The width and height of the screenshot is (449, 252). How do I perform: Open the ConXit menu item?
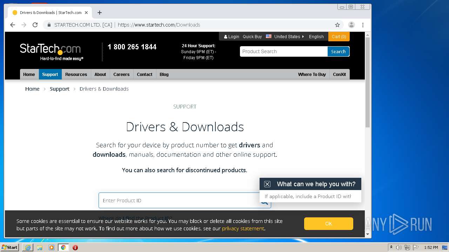340,74
